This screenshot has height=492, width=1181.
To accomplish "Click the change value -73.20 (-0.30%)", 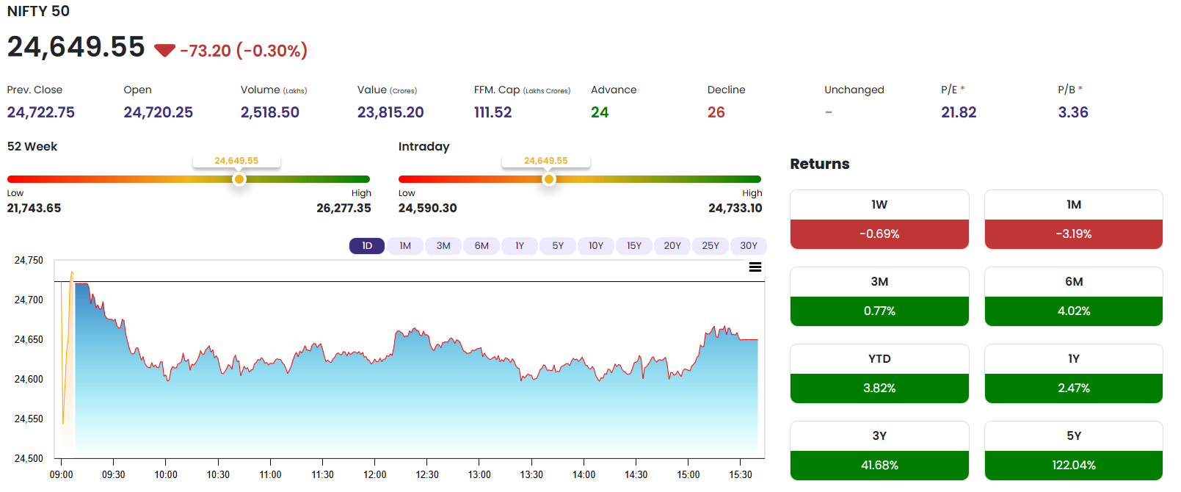I will click(244, 51).
